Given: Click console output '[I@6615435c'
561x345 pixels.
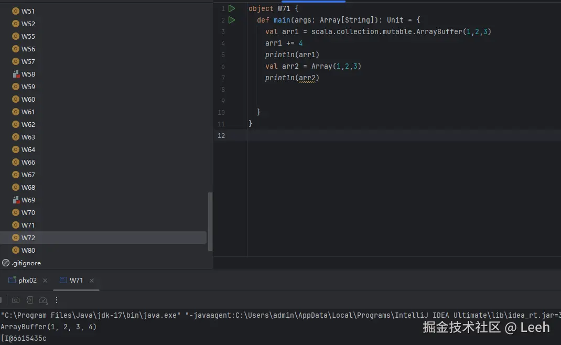Looking at the screenshot, I should click(x=24, y=338).
